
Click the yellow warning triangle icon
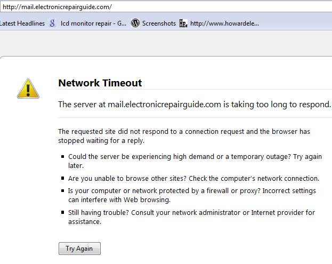pos(28,89)
